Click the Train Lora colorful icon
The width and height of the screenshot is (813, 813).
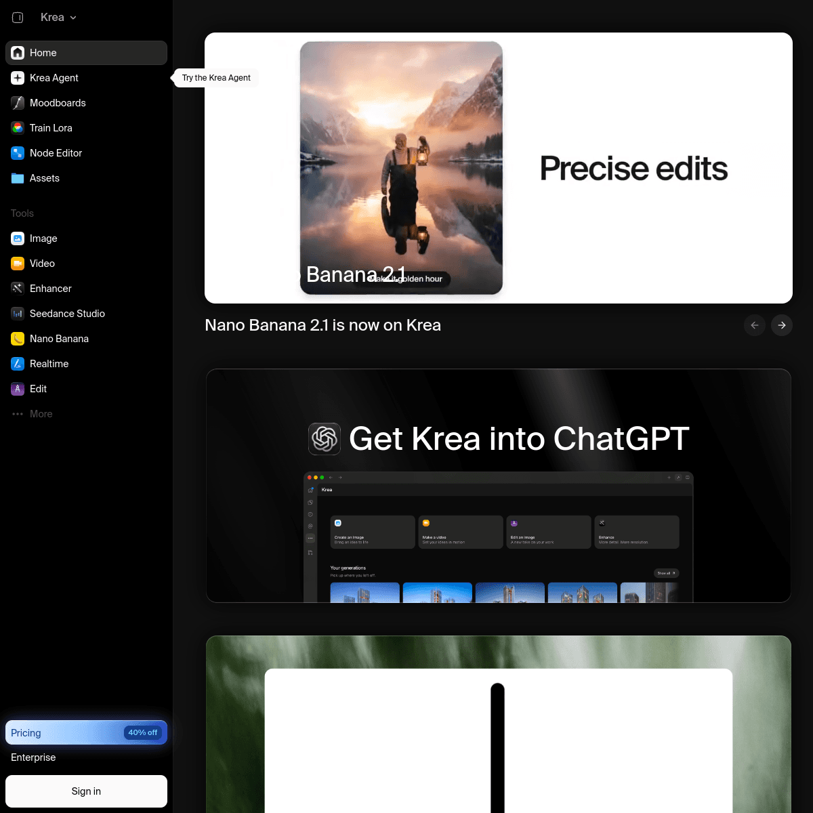(18, 128)
